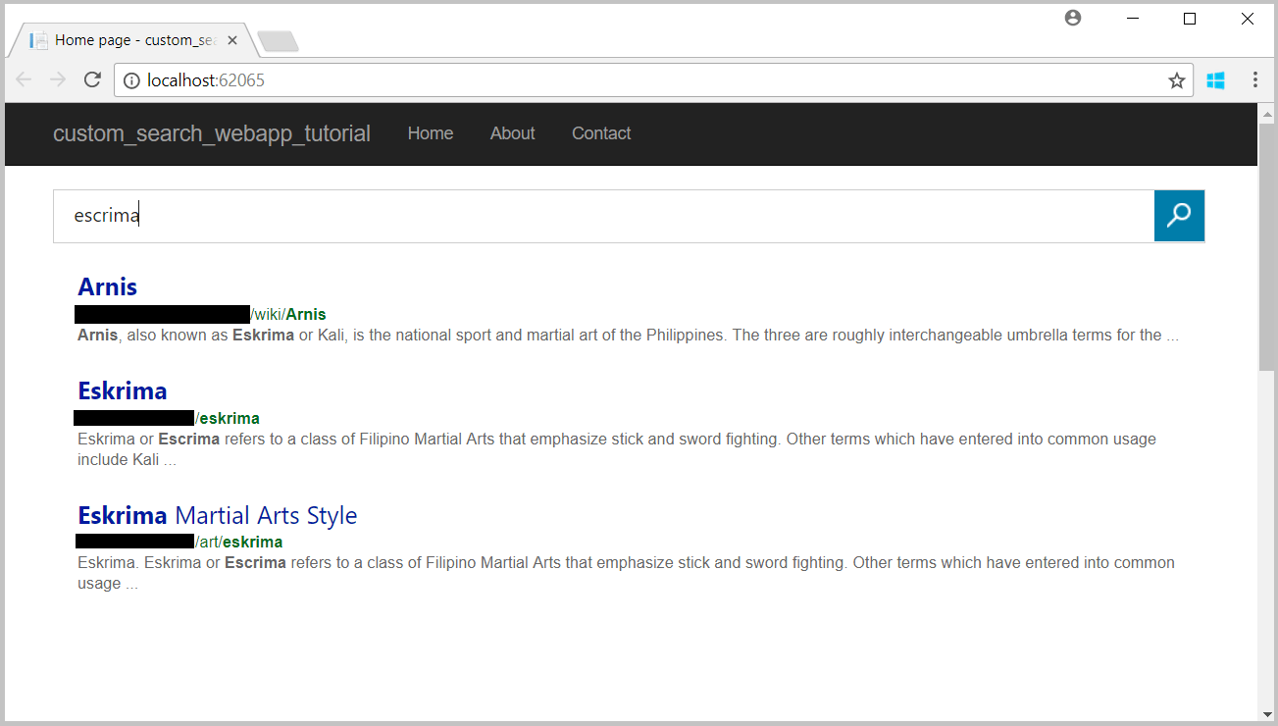This screenshot has height=726, width=1278.
Task: Open the site info icon in address bar
Action: [x=132, y=80]
